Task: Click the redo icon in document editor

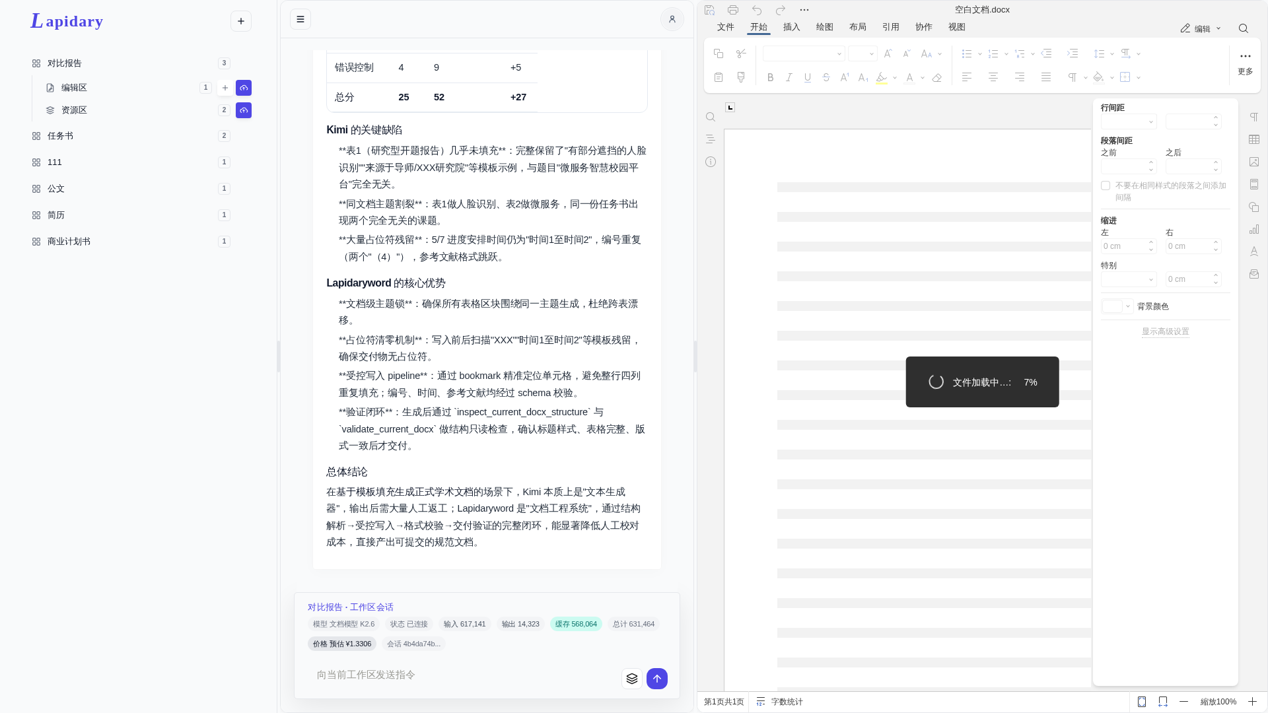Action: [781, 10]
